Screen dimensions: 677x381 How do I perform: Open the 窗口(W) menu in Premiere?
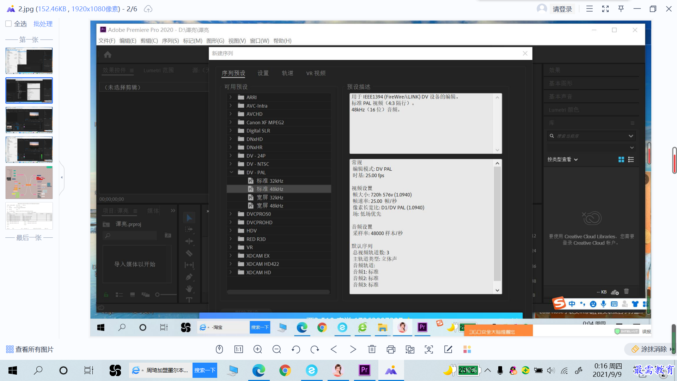[x=260, y=41]
